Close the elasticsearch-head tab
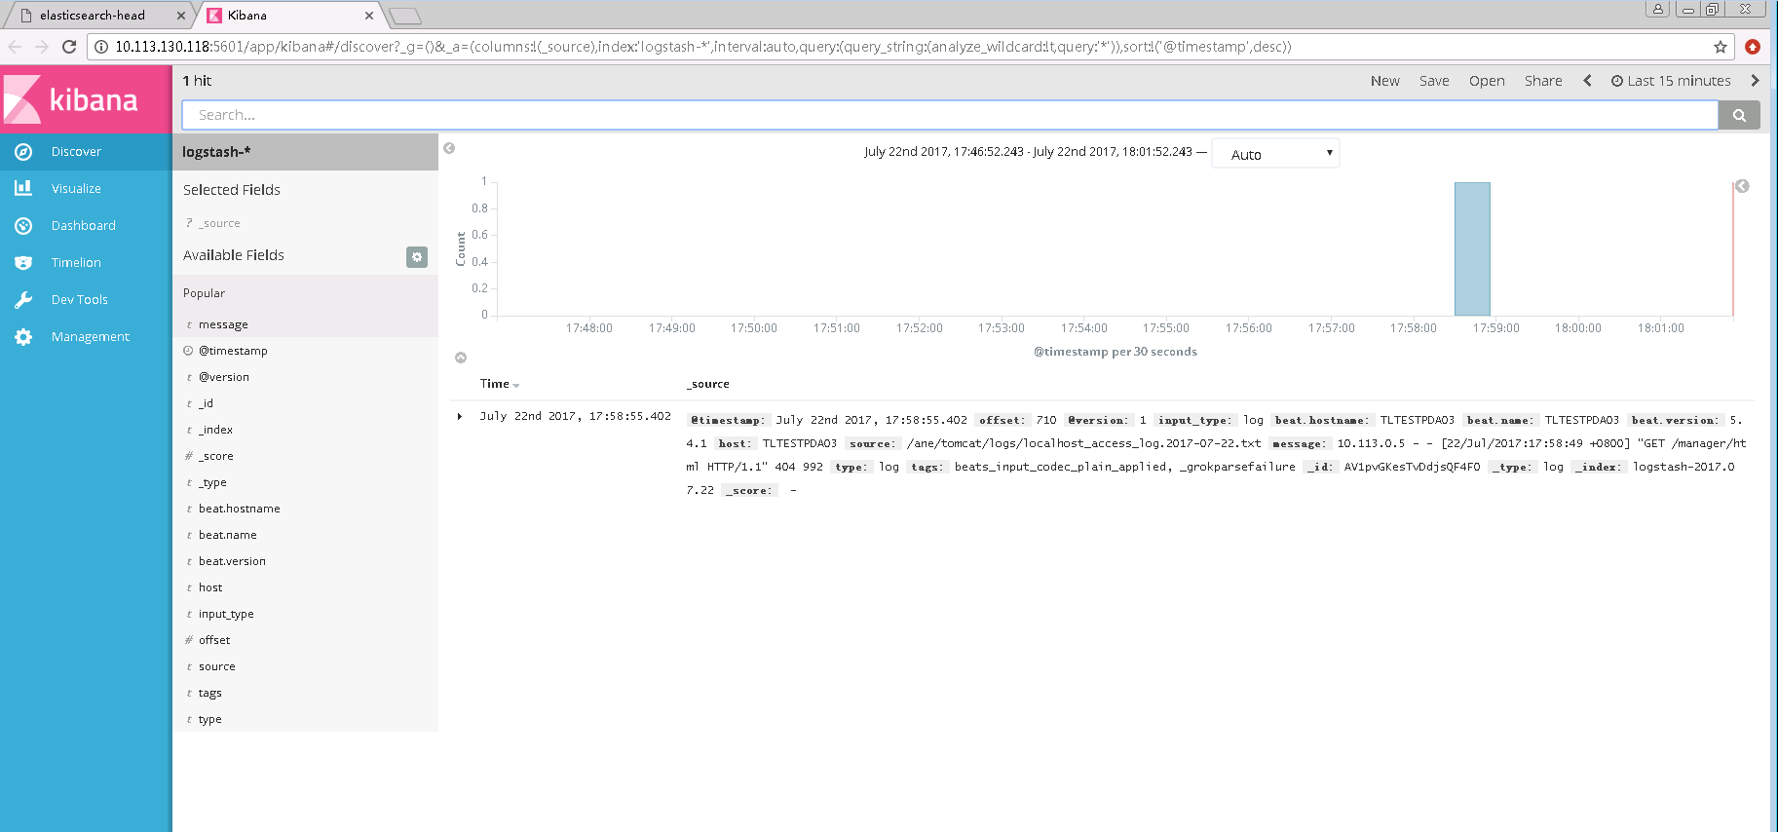This screenshot has height=832, width=1778. 181,16
